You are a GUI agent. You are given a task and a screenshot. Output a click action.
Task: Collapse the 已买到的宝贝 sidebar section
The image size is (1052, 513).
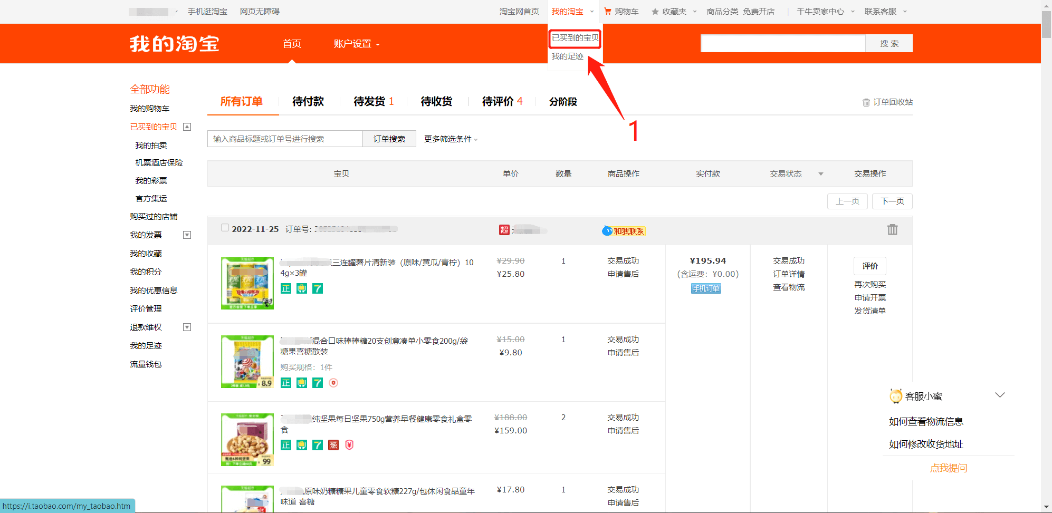tap(187, 127)
